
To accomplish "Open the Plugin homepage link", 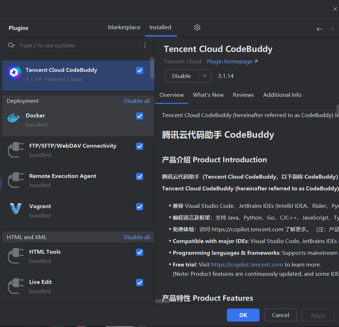I will (232, 62).
